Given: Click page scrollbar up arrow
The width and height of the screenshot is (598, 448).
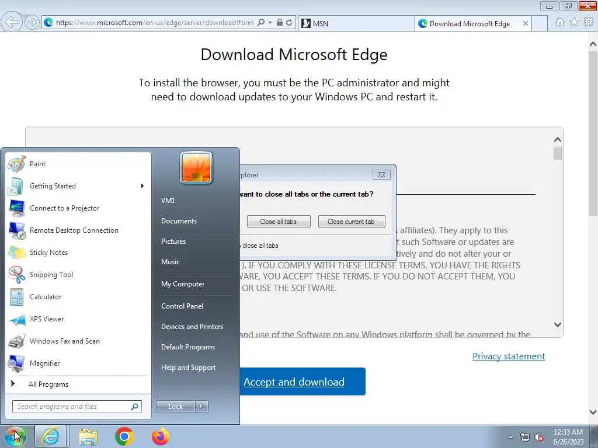Looking at the screenshot, I should pyautogui.click(x=593, y=44).
